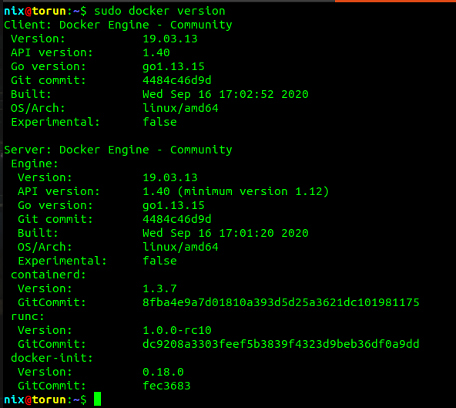Viewport: 456px width, 408px height.
Task: Click the runc GitCommit hash
Action: pos(281,344)
